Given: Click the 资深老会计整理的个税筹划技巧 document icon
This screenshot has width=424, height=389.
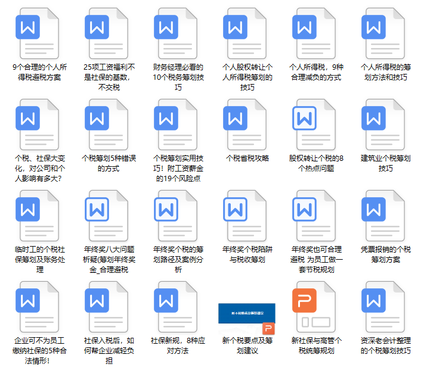Looking at the screenshot, I should [383, 307].
